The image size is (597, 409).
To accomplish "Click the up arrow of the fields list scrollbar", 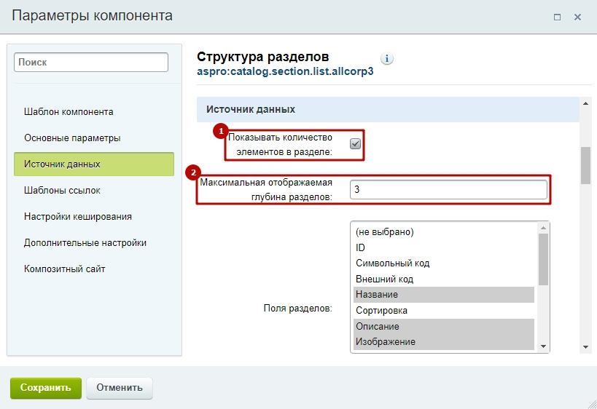I will 543,228.
